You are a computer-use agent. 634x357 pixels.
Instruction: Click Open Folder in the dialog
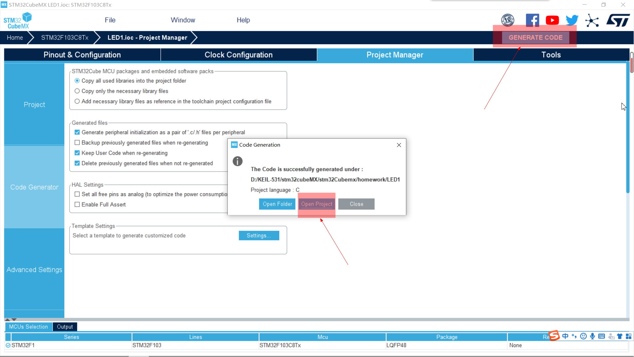coord(278,204)
